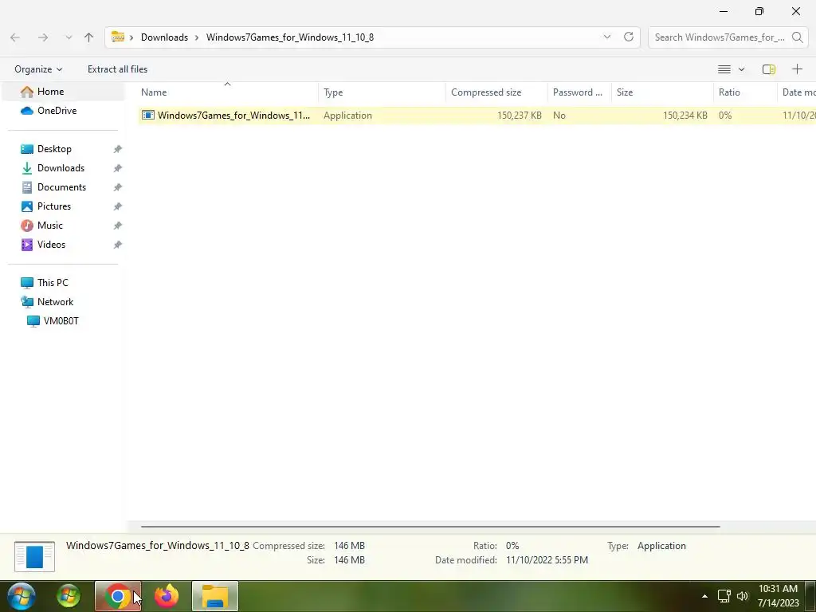The height and width of the screenshot is (612, 816).
Task: Go up one folder level
Action: [89, 37]
